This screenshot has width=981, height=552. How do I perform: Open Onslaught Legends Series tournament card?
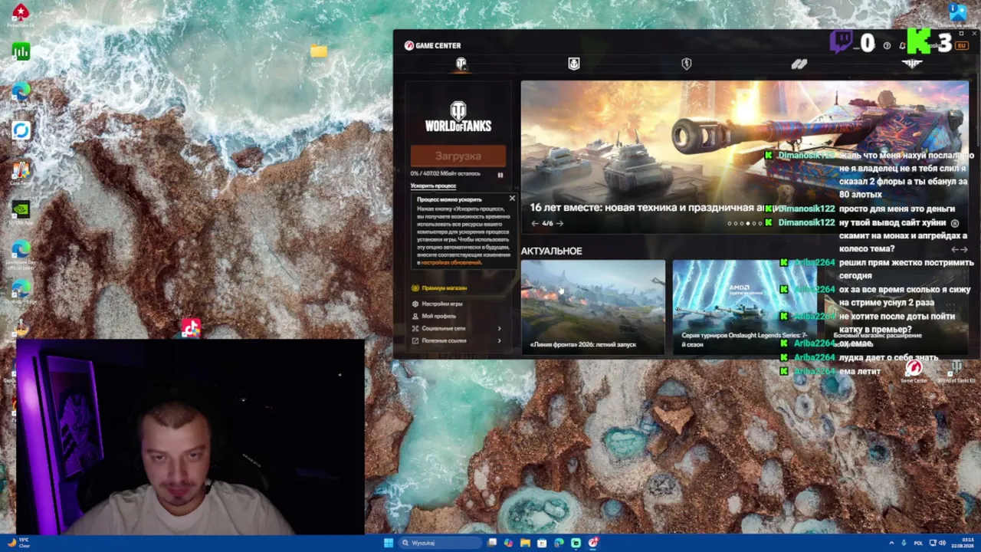(744, 307)
